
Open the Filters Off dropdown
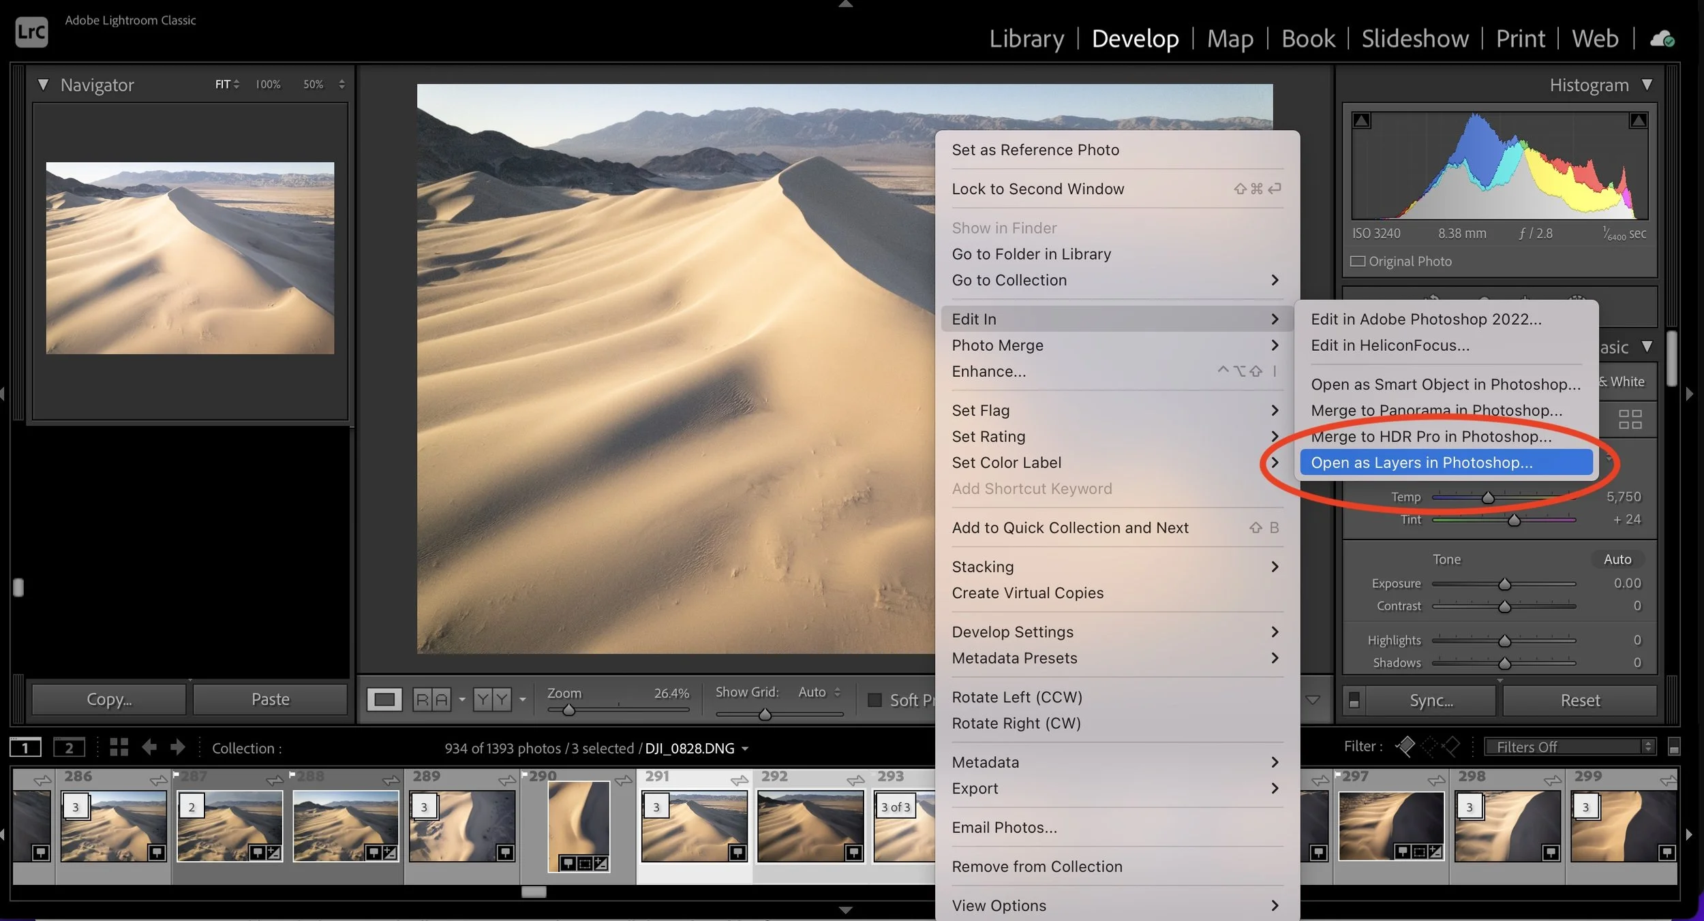coord(1570,747)
